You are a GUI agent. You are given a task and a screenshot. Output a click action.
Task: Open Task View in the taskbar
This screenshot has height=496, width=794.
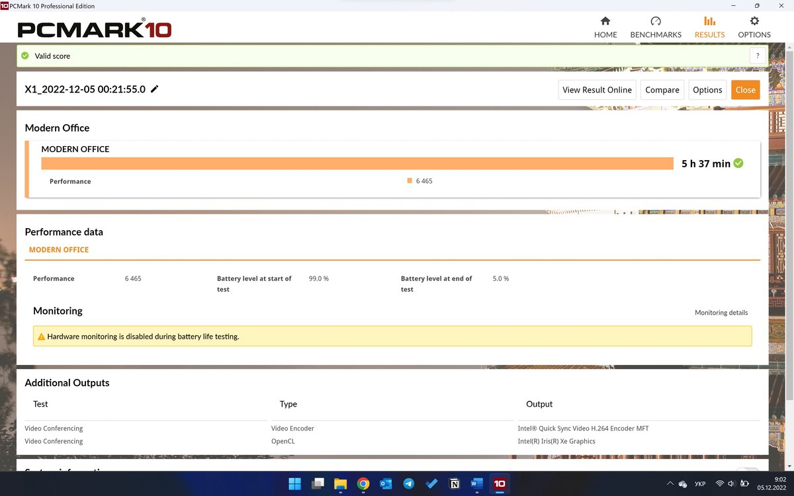[318, 483]
